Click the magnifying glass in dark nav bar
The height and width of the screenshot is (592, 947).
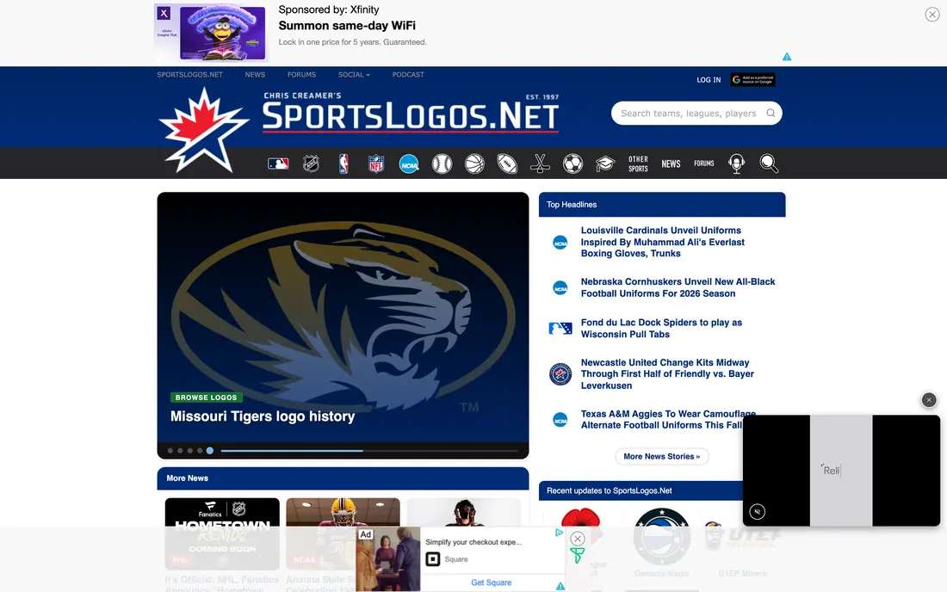(x=769, y=163)
